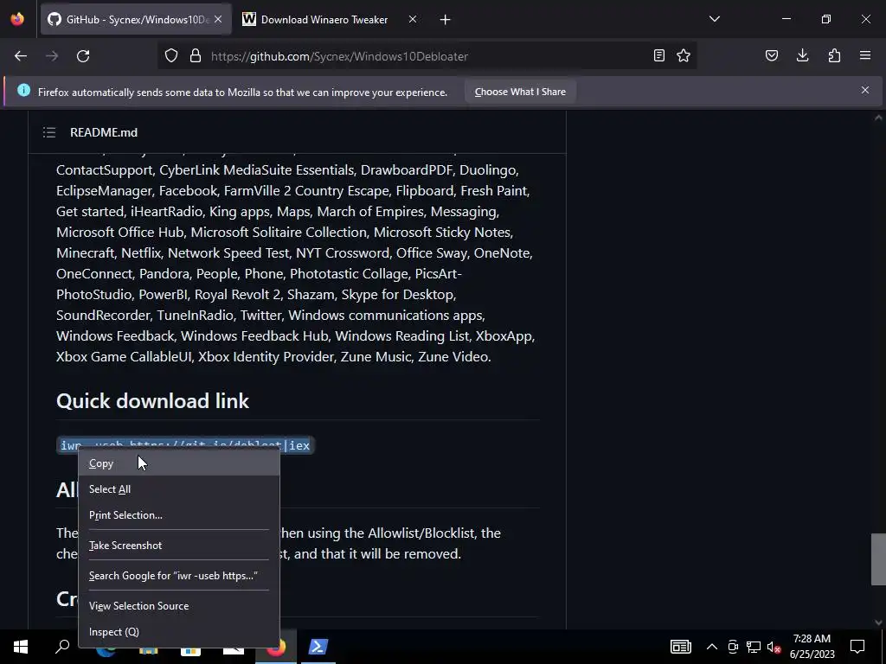This screenshot has height=664, width=886.
Task: Reload the page with the refresh icon
Action: (83, 56)
